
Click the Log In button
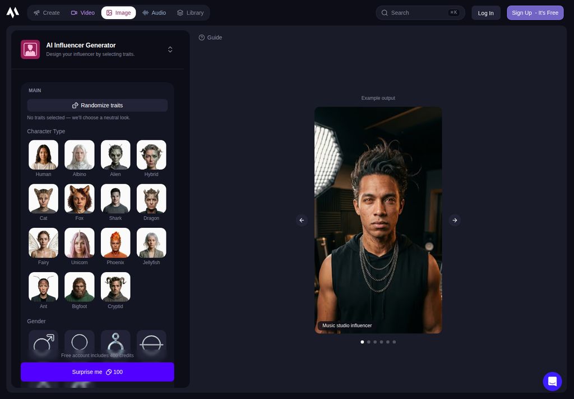(x=486, y=13)
